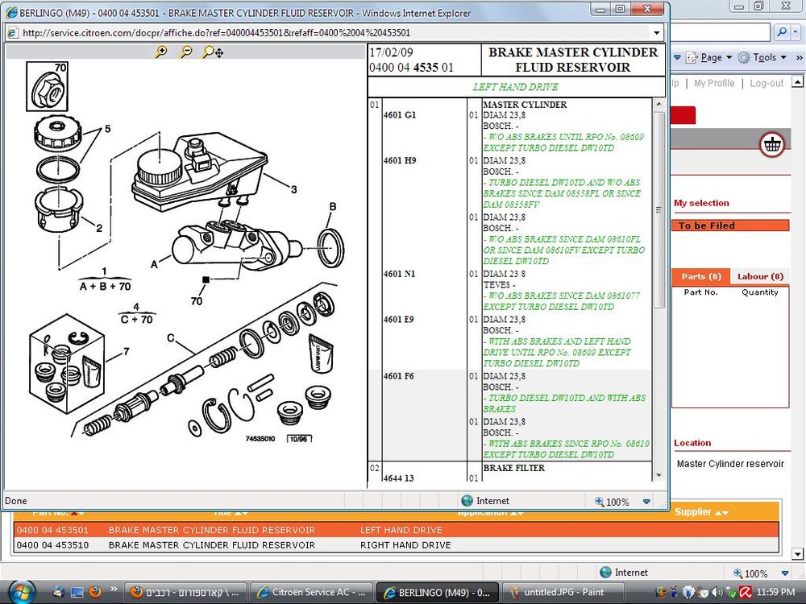806x604 pixels.
Task: Click part number 4644 13
Action: tap(399, 478)
